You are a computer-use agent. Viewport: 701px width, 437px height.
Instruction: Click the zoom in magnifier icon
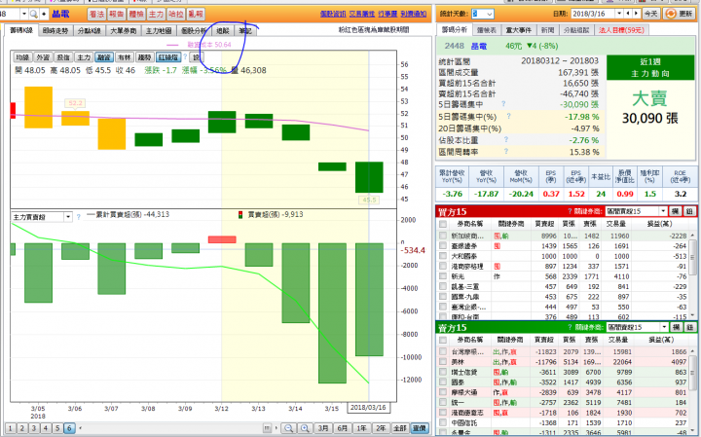click(x=305, y=428)
